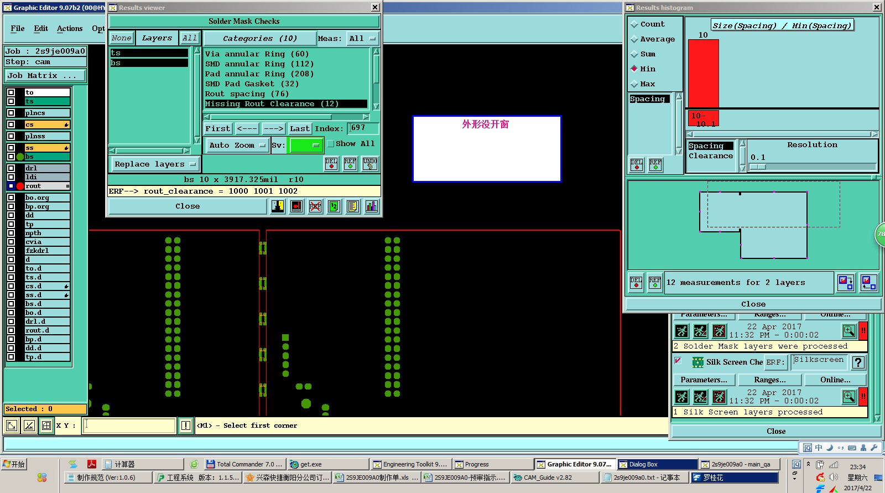
Task: Enable the Show All checkbox
Action: point(331,144)
